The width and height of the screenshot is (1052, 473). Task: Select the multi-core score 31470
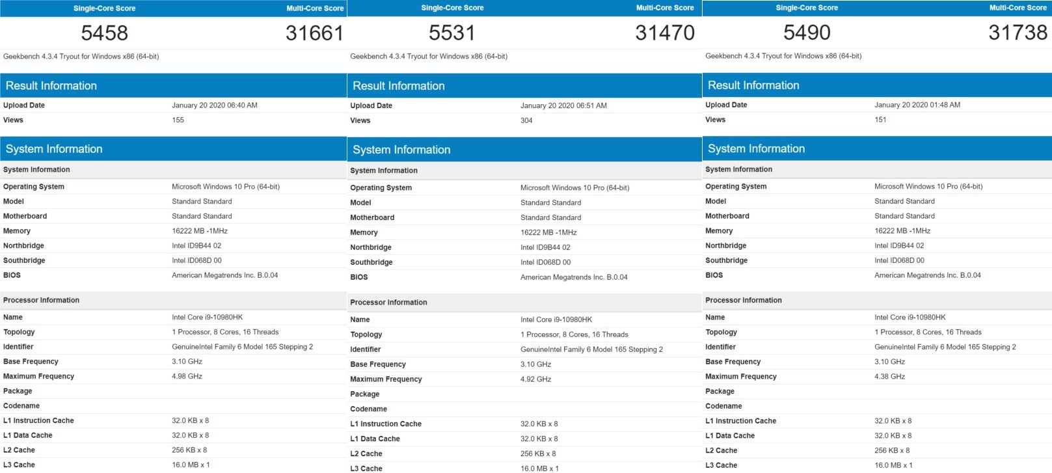pos(665,33)
